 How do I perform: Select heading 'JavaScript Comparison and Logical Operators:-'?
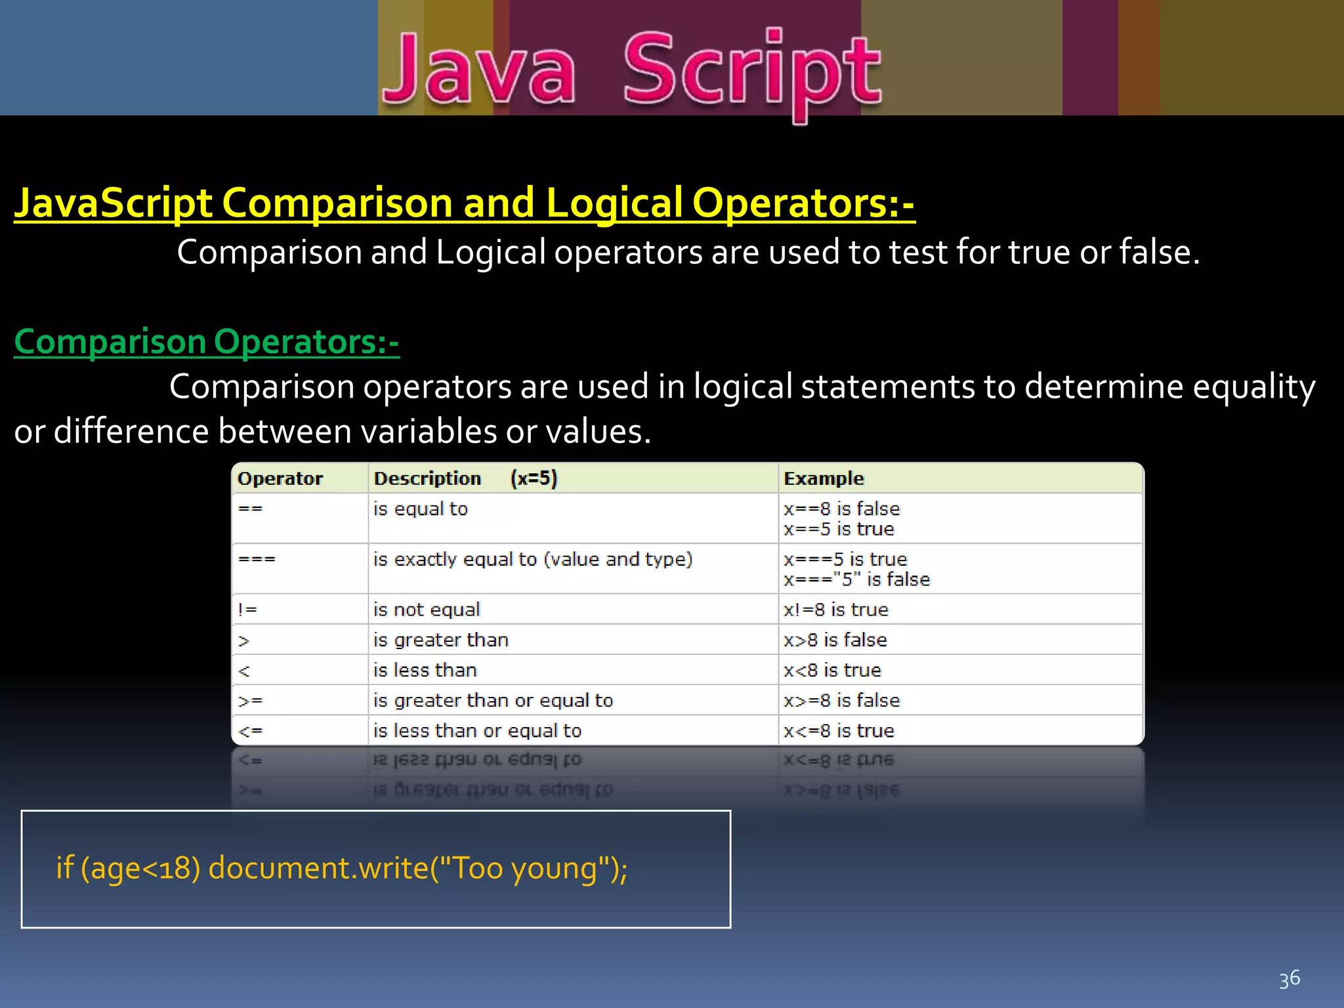465,203
